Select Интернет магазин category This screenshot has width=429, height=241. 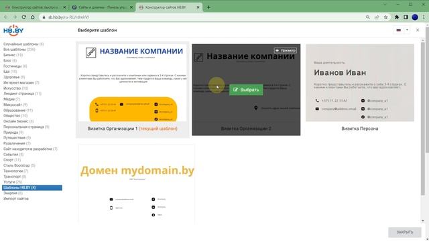(21, 82)
